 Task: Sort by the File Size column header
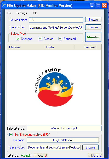85,47
